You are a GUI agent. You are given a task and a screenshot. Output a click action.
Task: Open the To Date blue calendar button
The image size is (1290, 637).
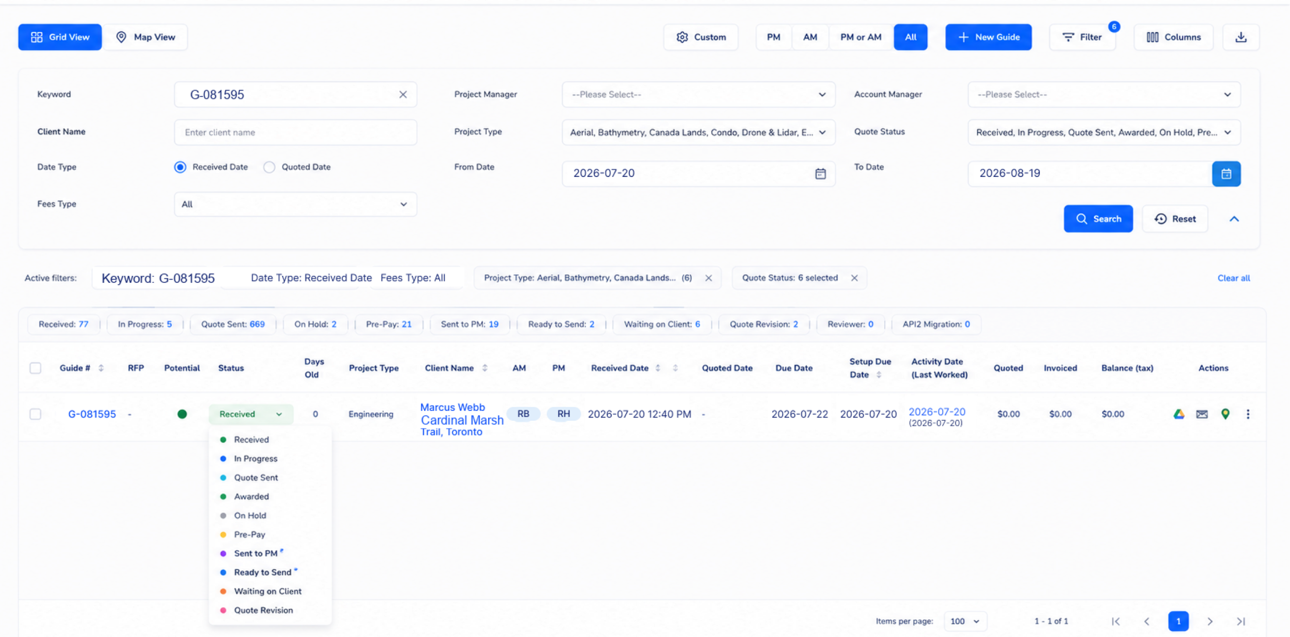click(x=1226, y=174)
